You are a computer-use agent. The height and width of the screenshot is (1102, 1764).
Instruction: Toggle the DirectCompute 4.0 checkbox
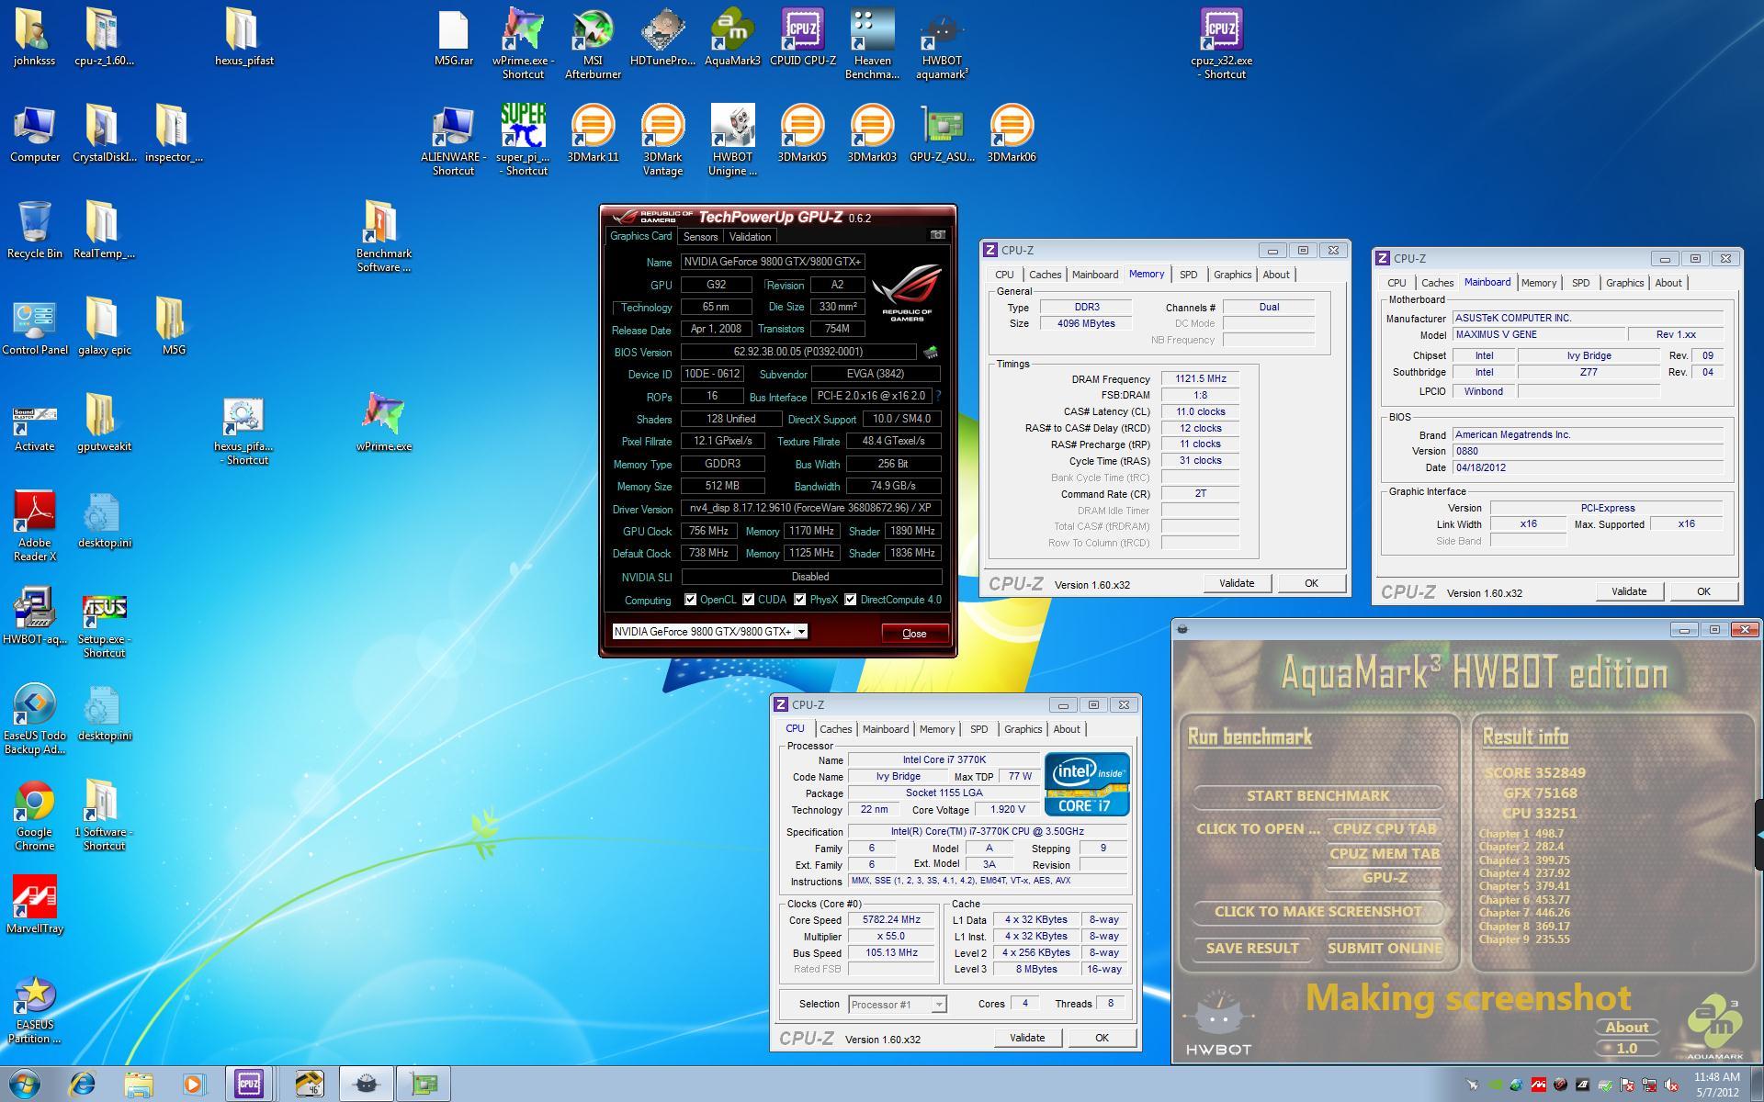[x=851, y=600]
